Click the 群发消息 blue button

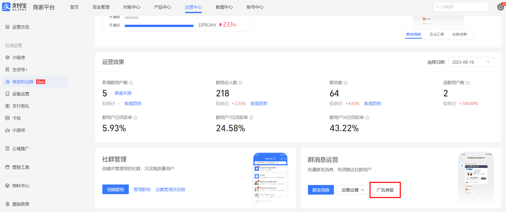pyautogui.click(x=321, y=190)
